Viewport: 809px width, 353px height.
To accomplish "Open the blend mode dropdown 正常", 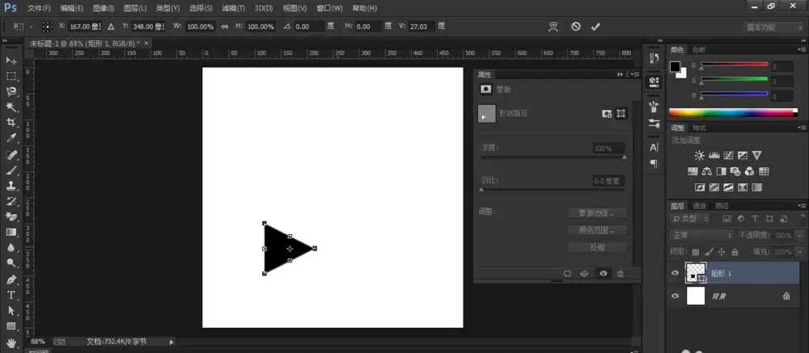I will coord(701,235).
